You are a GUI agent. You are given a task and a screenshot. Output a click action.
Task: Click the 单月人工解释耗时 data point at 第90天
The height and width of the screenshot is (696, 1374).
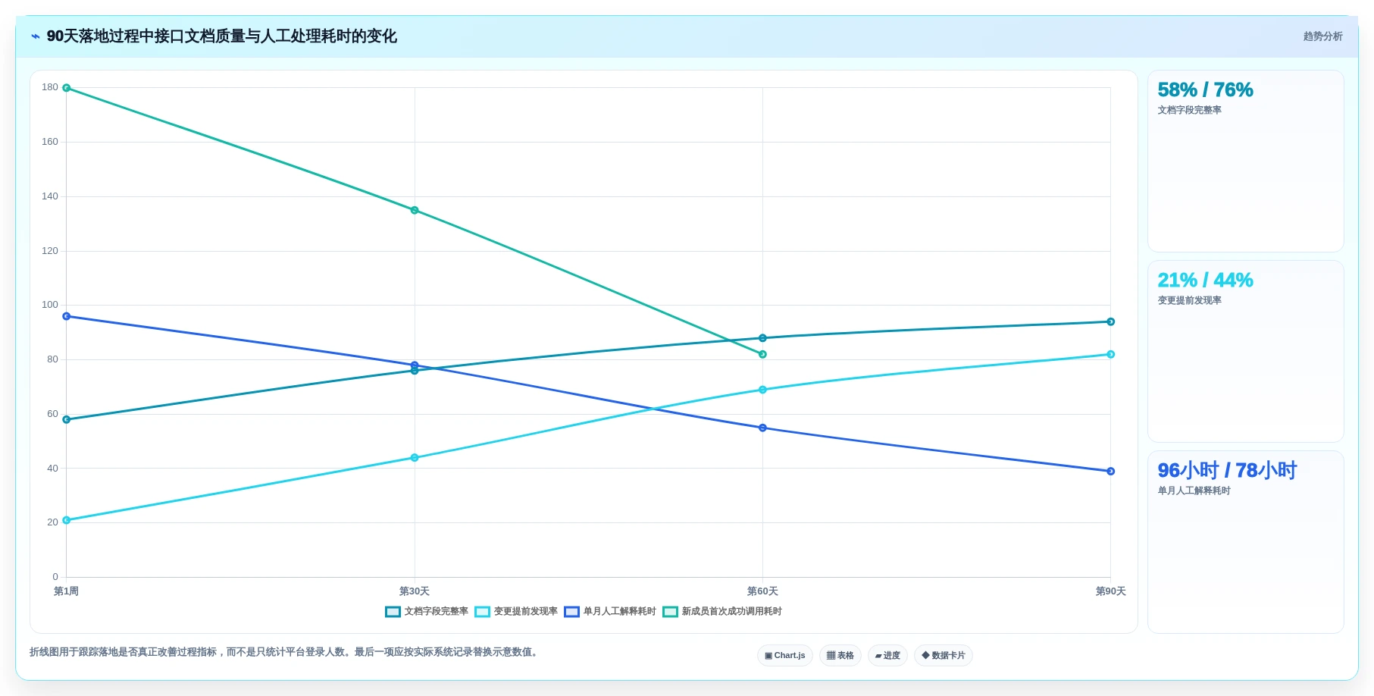[1110, 471]
